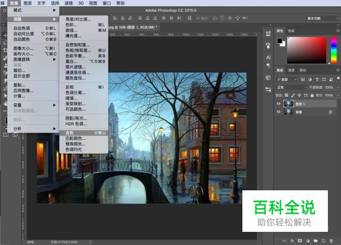The width and height of the screenshot is (341, 245).
Task: Create a new layer icon
Action: [323, 241]
